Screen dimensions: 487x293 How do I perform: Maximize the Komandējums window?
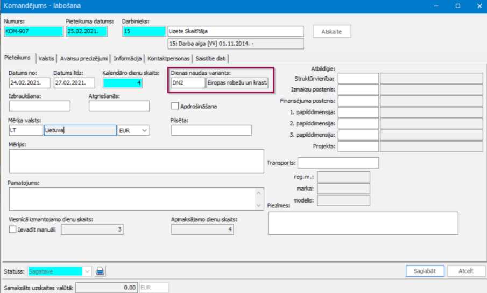point(458,6)
